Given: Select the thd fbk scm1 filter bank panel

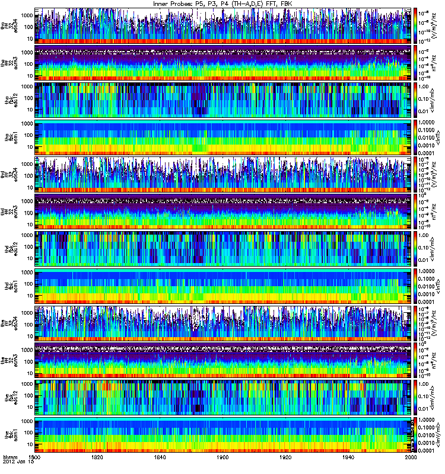Looking at the screenshot, I should click(223, 286).
